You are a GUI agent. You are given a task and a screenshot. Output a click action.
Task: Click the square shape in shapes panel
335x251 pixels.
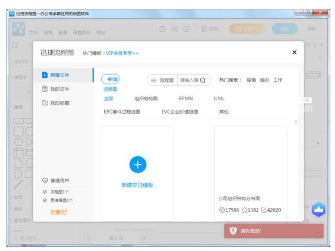(18, 131)
